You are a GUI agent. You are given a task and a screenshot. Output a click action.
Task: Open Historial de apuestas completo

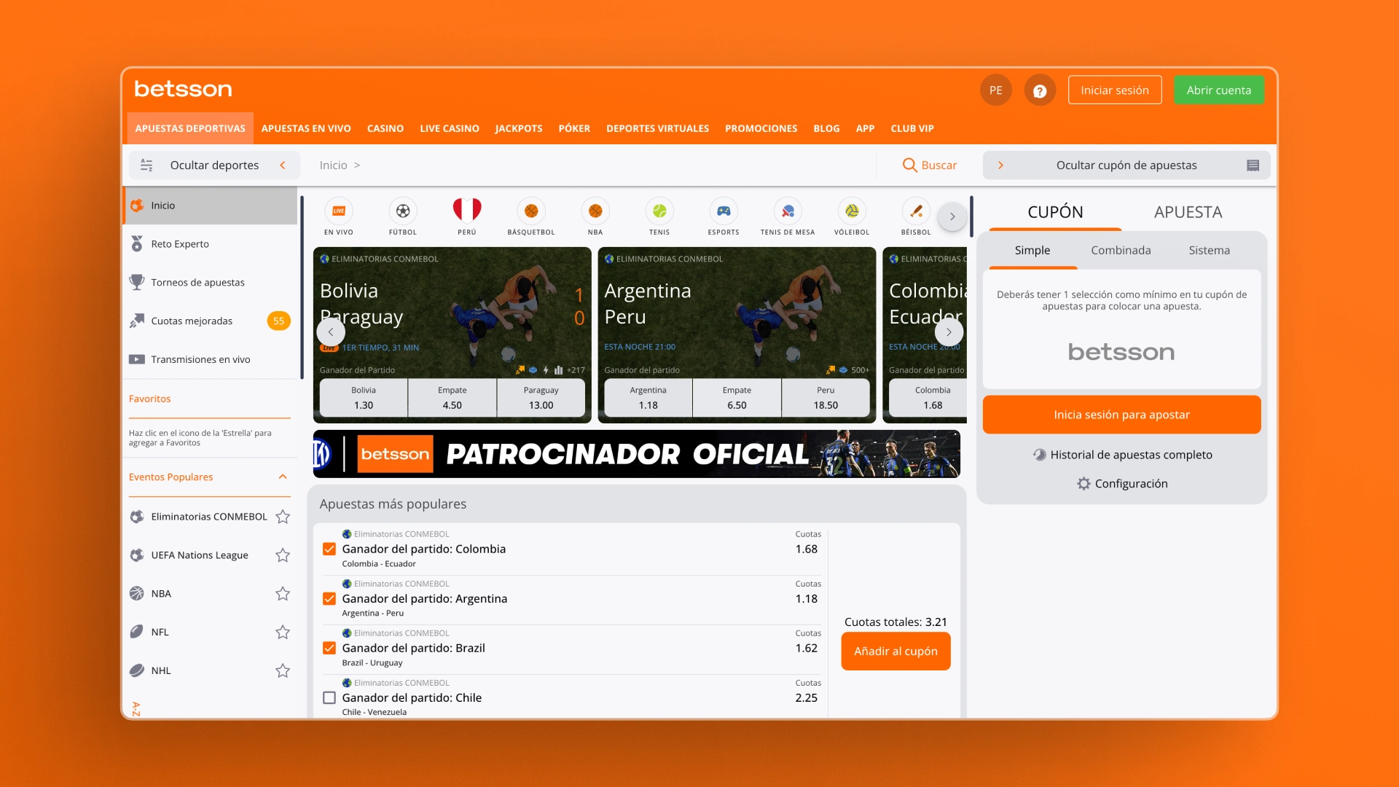1123,455
